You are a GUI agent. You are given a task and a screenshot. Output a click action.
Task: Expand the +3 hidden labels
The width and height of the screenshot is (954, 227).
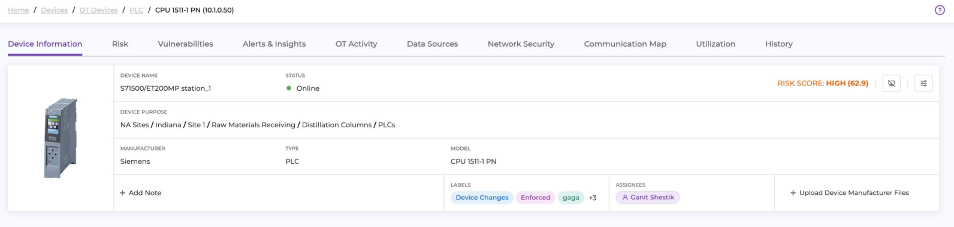coord(592,198)
